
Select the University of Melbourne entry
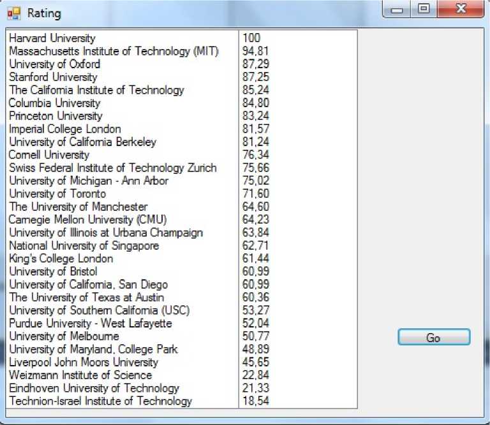point(64,336)
